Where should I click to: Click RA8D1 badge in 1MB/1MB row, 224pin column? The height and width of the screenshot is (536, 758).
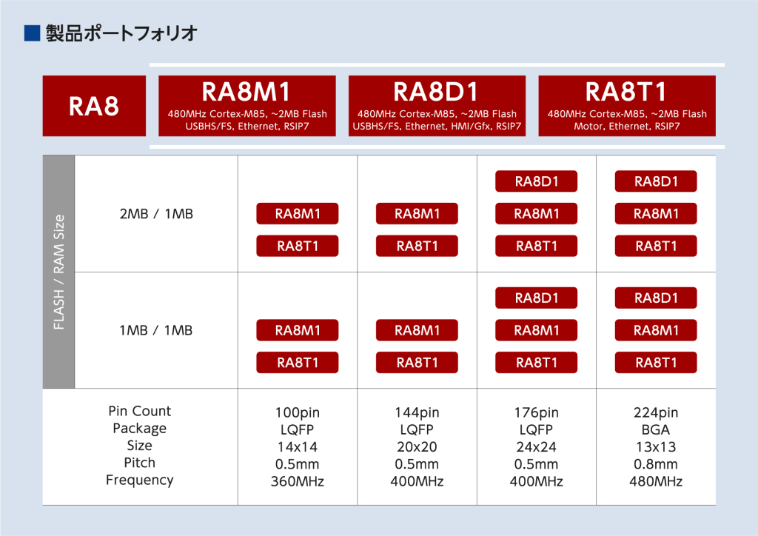tap(656, 298)
